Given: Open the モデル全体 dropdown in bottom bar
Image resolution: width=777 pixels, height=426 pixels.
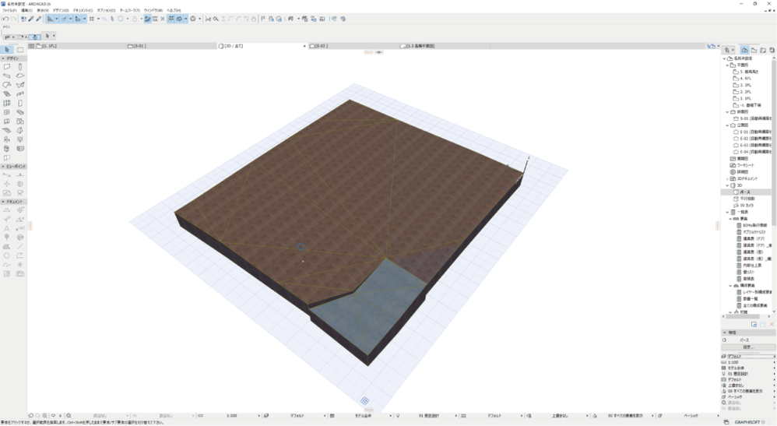Looking at the screenshot, I should (x=364, y=416).
